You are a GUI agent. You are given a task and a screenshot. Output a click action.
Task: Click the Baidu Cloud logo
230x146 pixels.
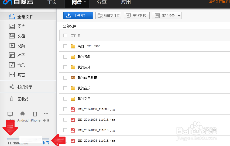pos(18,2)
